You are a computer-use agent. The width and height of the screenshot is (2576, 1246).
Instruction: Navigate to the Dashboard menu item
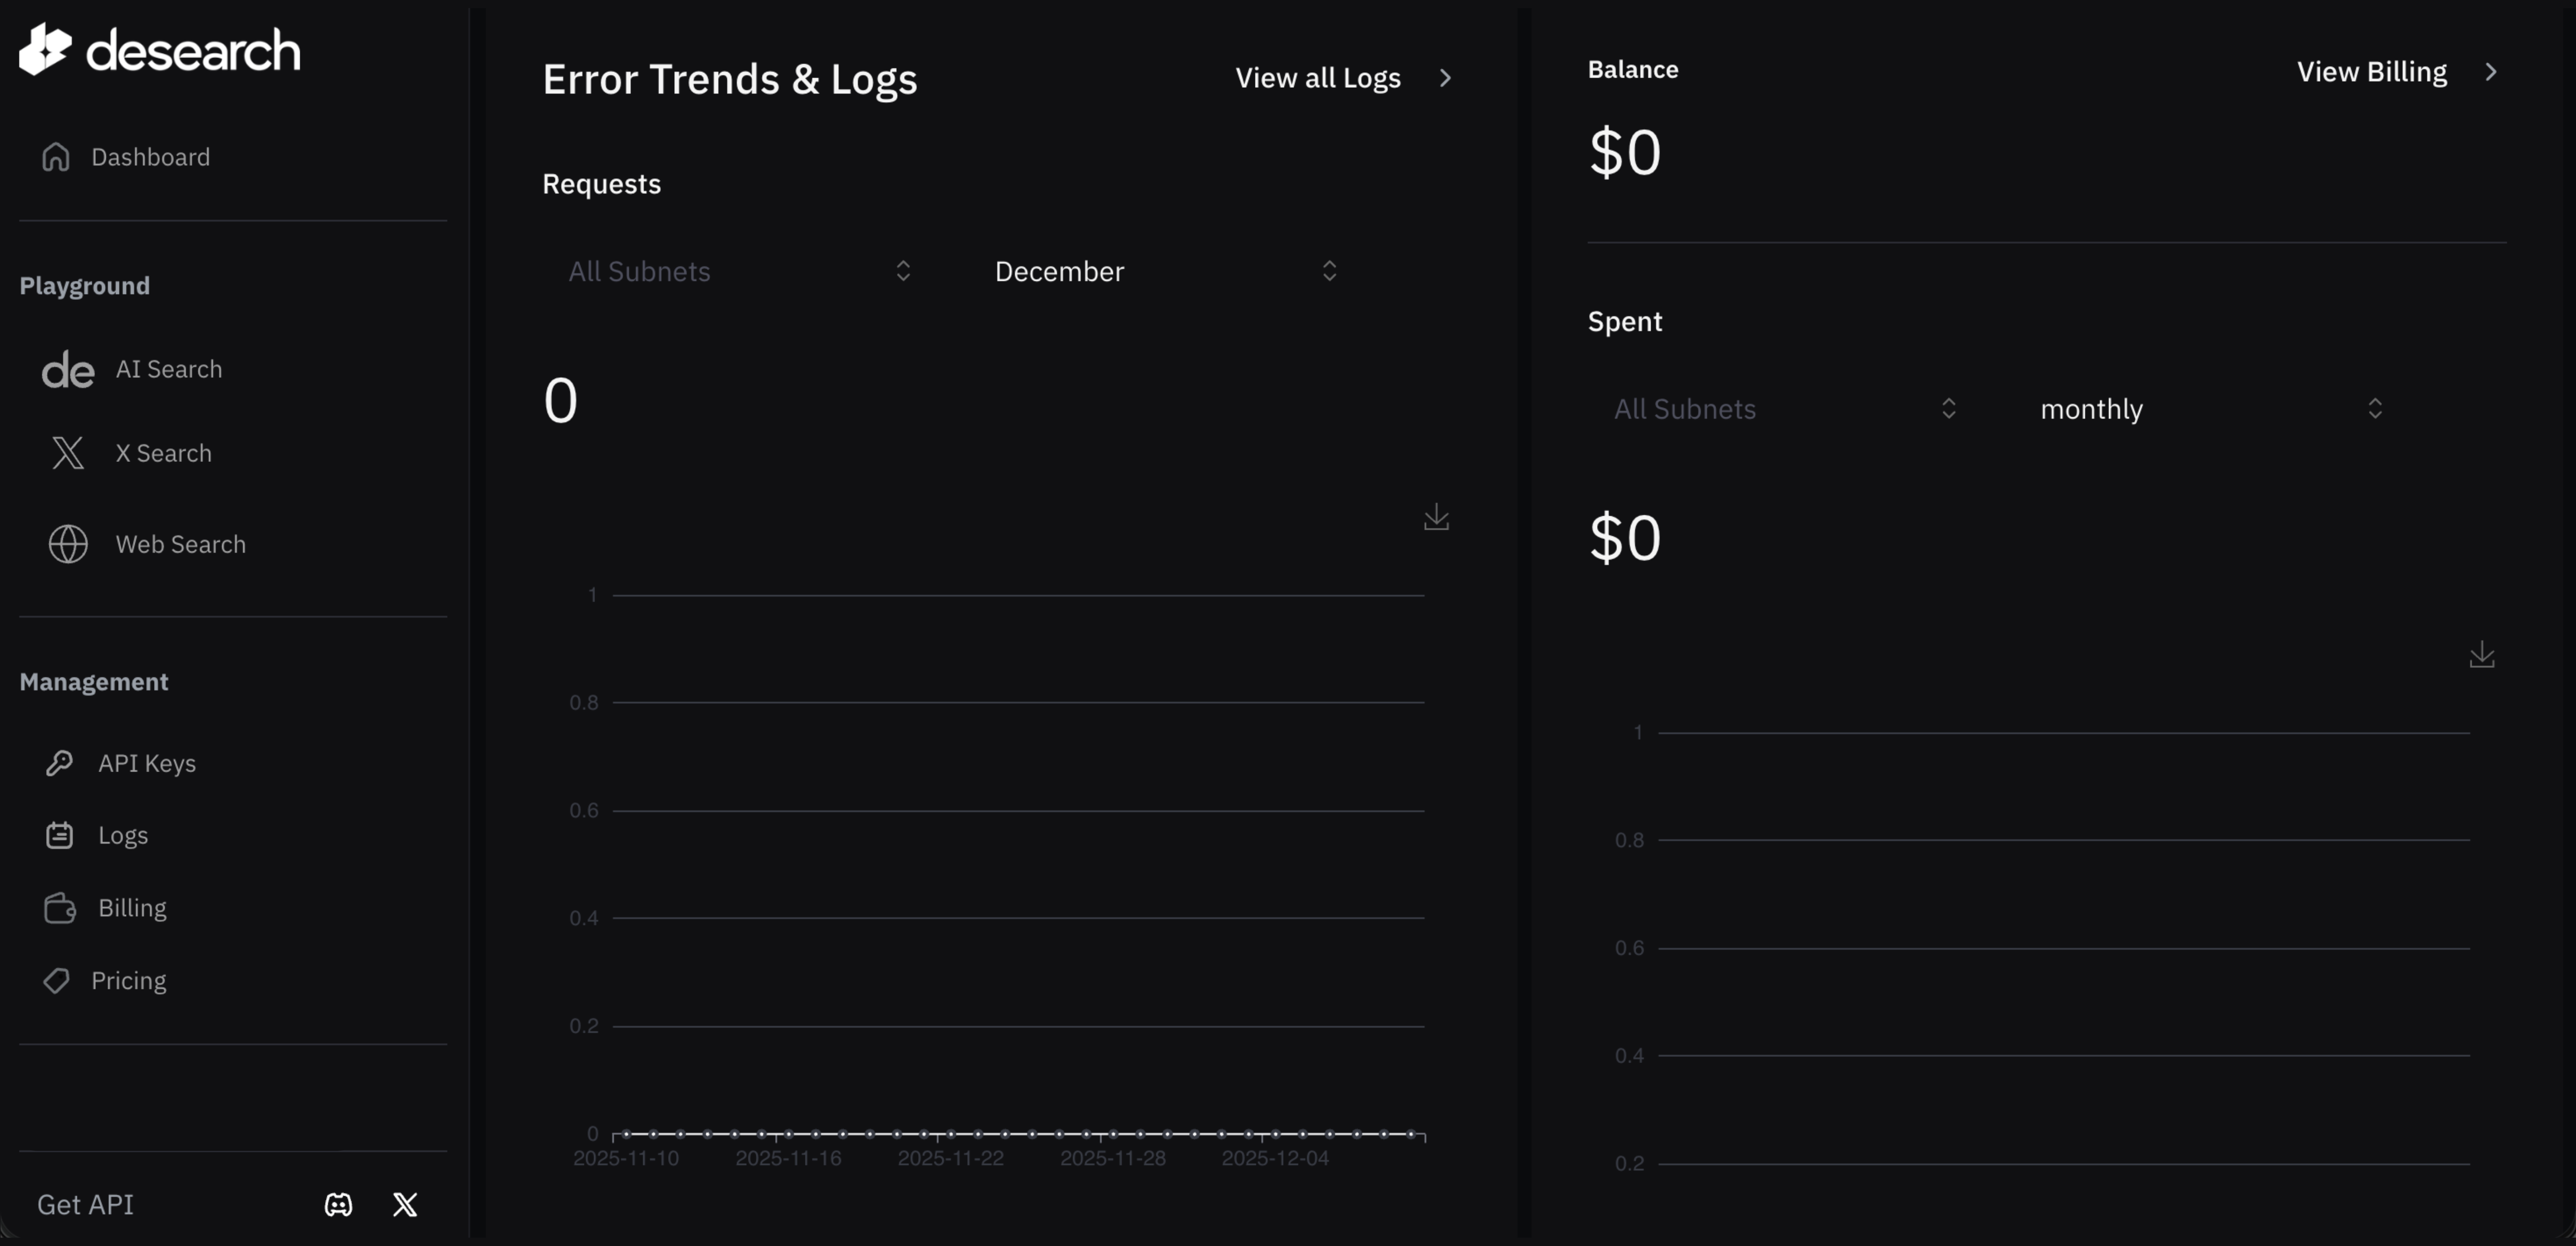tap(151, 157)
